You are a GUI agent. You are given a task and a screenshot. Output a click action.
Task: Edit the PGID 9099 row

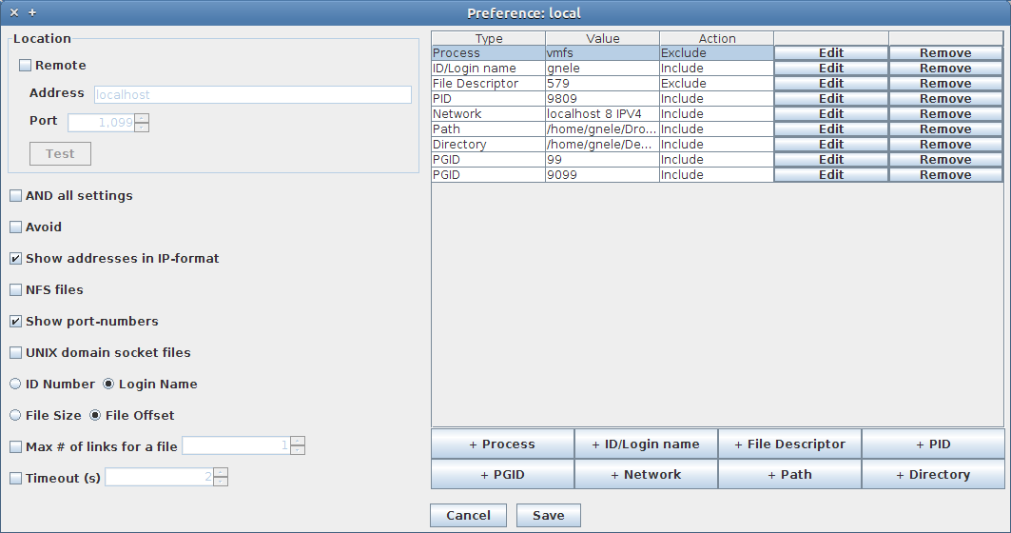[x=831, y=175]
